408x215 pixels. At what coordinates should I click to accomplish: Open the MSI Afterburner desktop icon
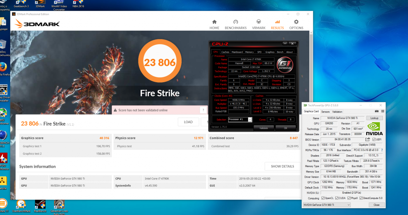click(x=3, y=115)
